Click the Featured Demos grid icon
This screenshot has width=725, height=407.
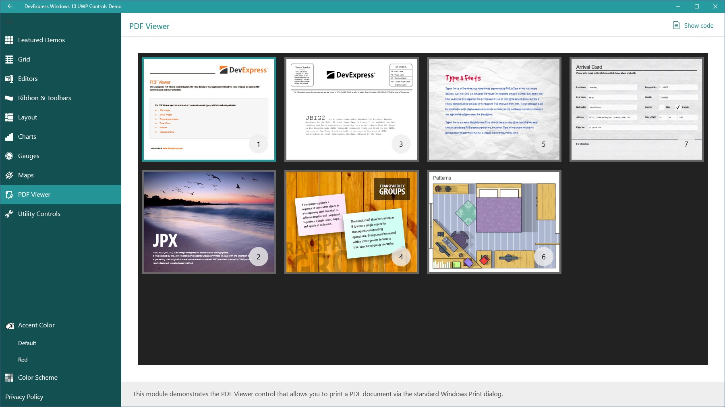point(9,40)
